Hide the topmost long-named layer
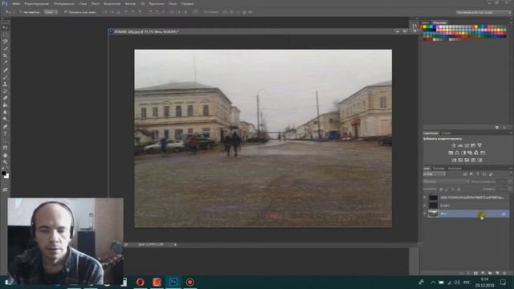The image size is (514, 289). (x=425, y=197)
